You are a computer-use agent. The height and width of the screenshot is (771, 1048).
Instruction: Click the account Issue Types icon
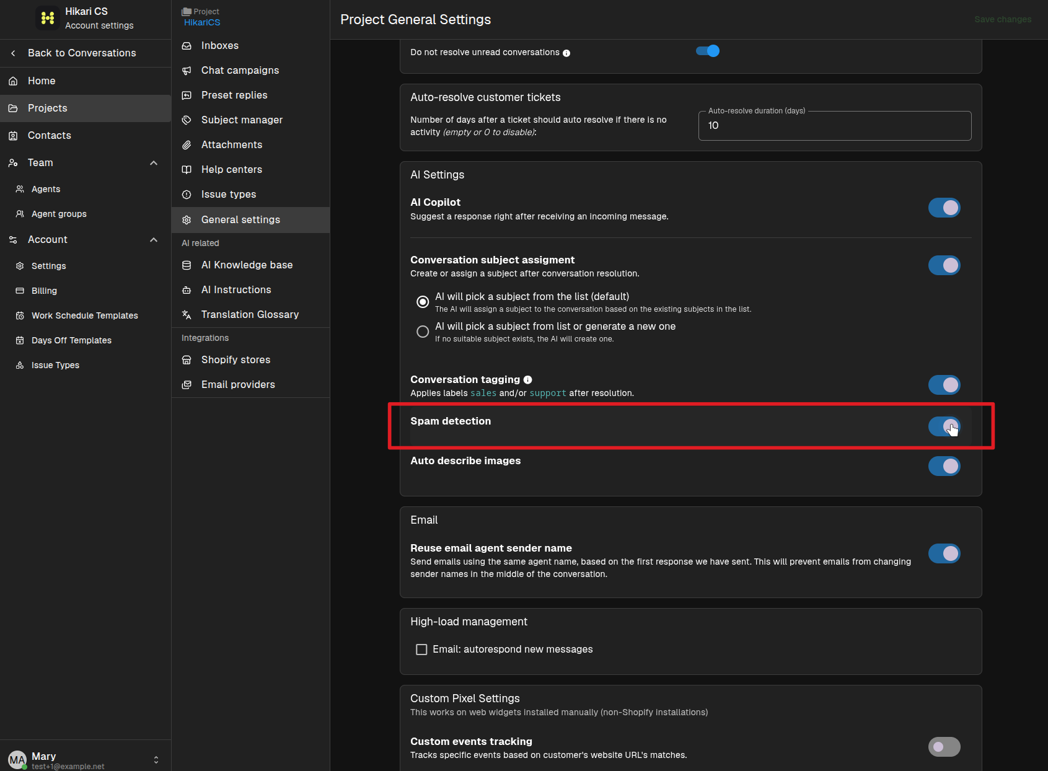pyautogui.click(x=20, y=365)
